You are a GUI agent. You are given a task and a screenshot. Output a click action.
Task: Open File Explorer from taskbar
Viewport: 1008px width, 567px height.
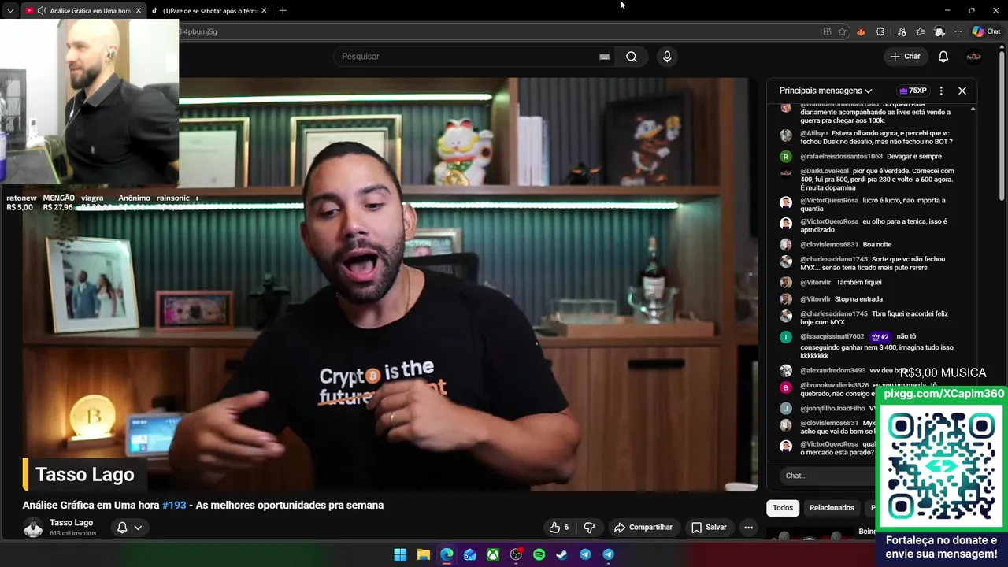[x=423, y=554]
